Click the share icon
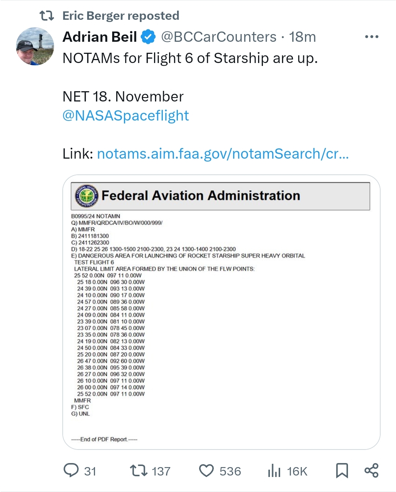The image size is (396, 492). 371,471
